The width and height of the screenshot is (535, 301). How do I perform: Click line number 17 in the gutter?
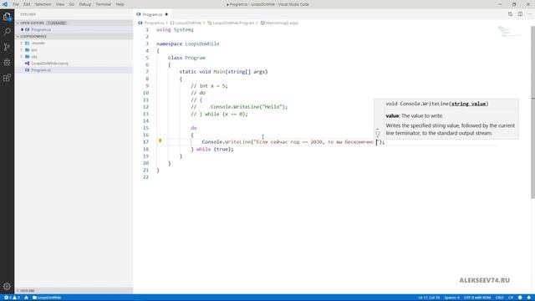click(145, 142)
